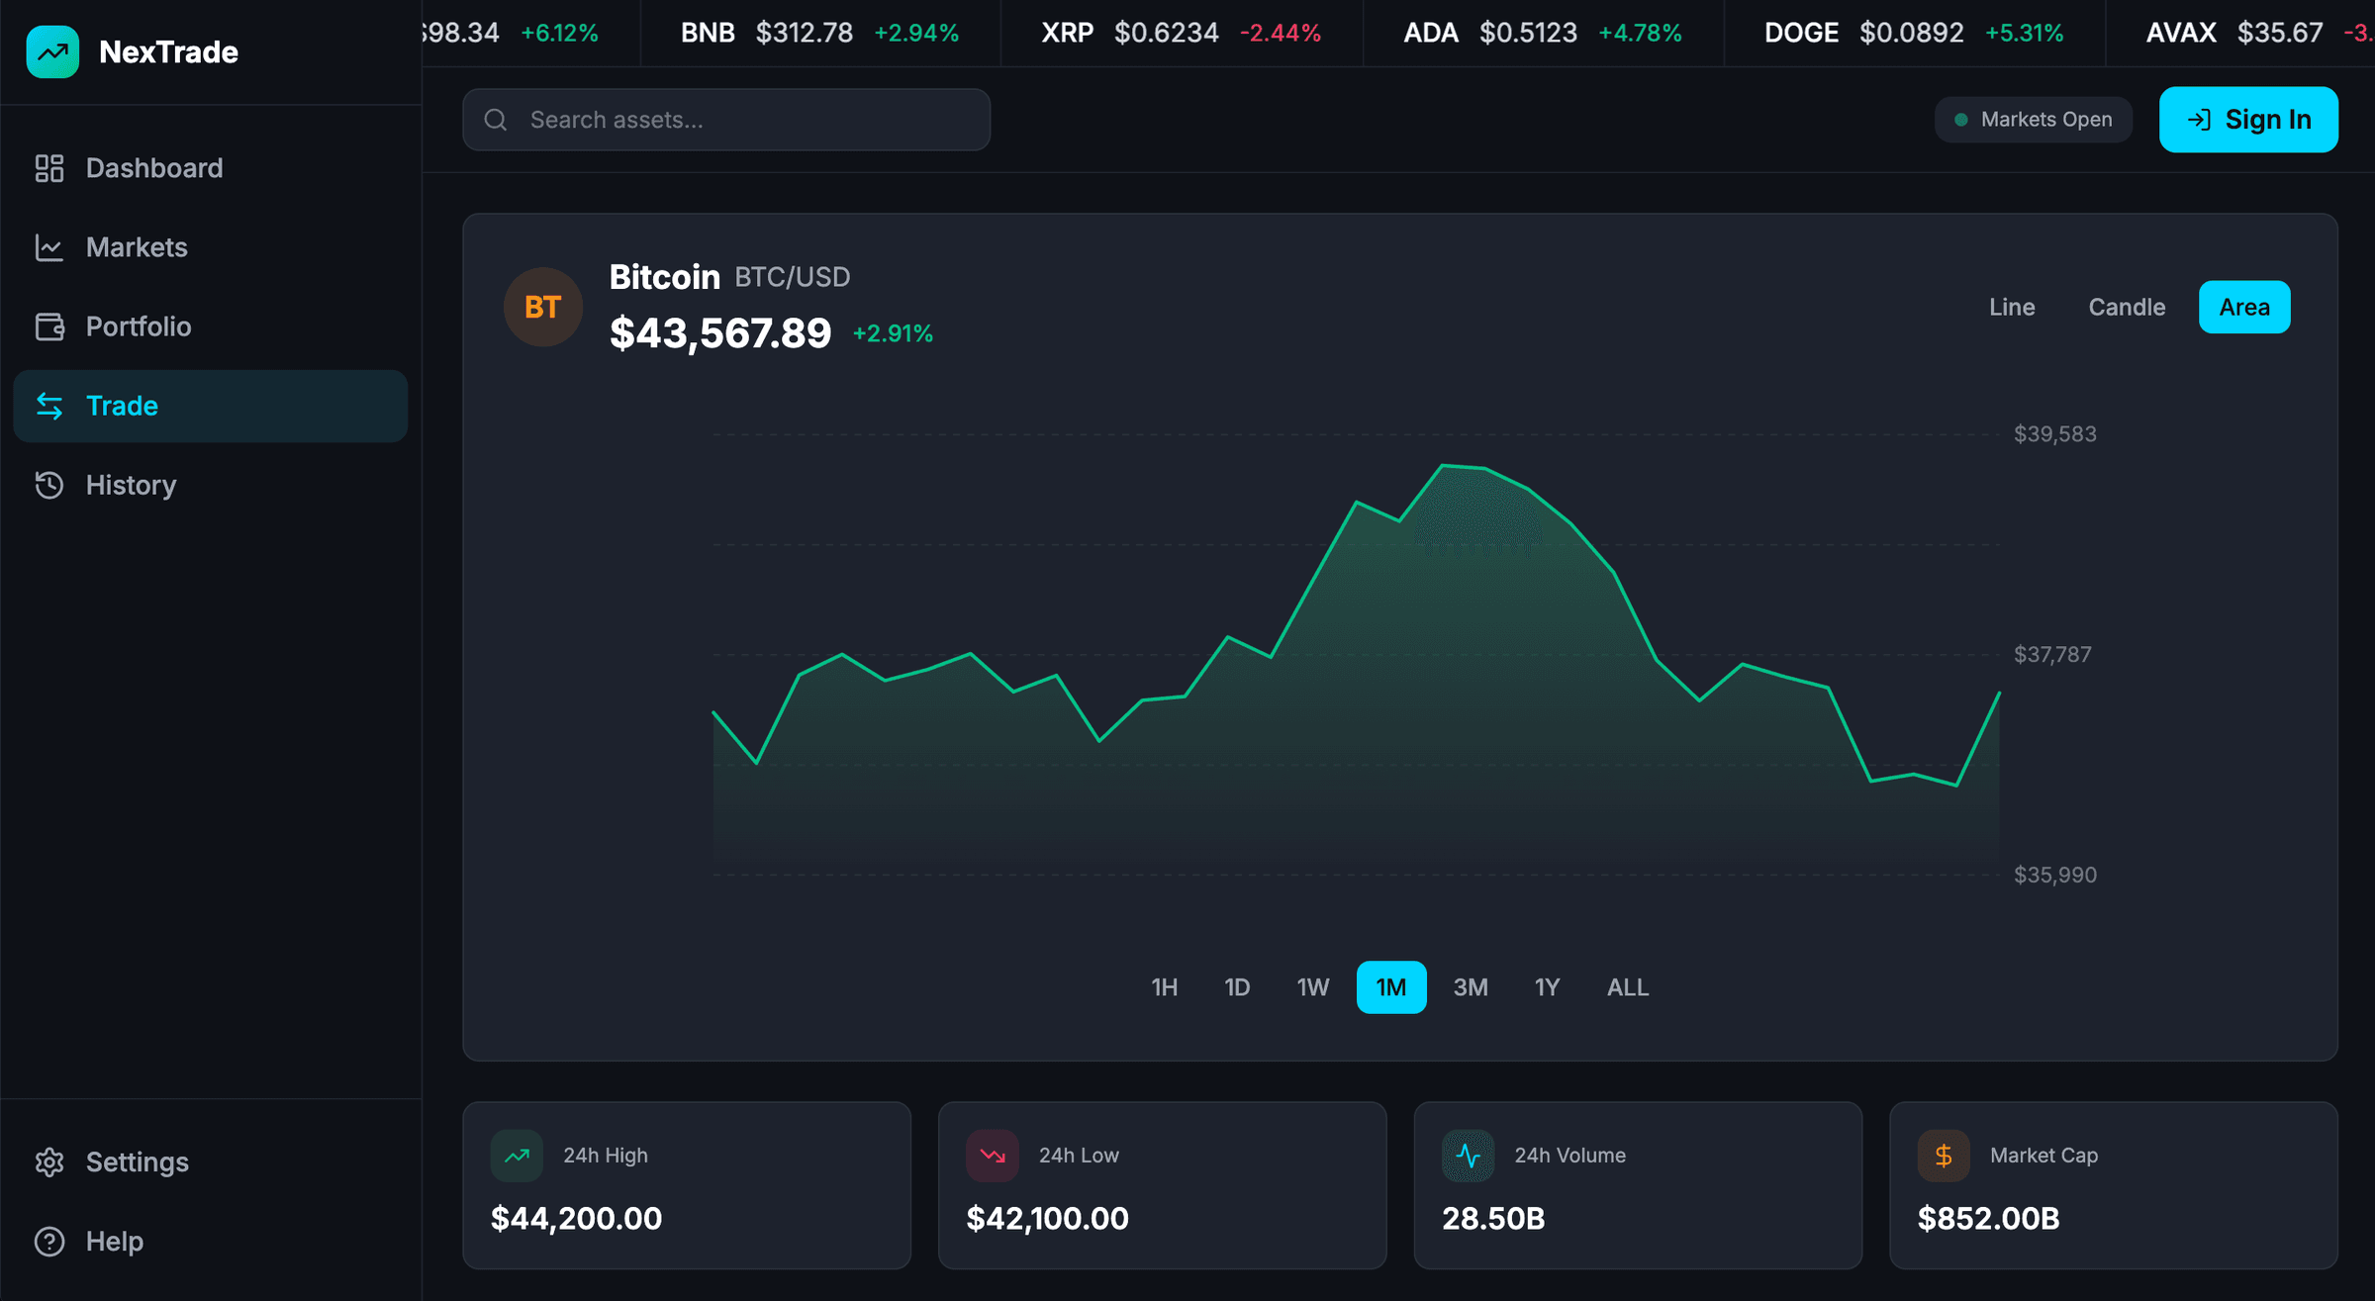The image size is (2375, 1301).
Task: Set chart timeframe to 3M
Action: 1470,987
